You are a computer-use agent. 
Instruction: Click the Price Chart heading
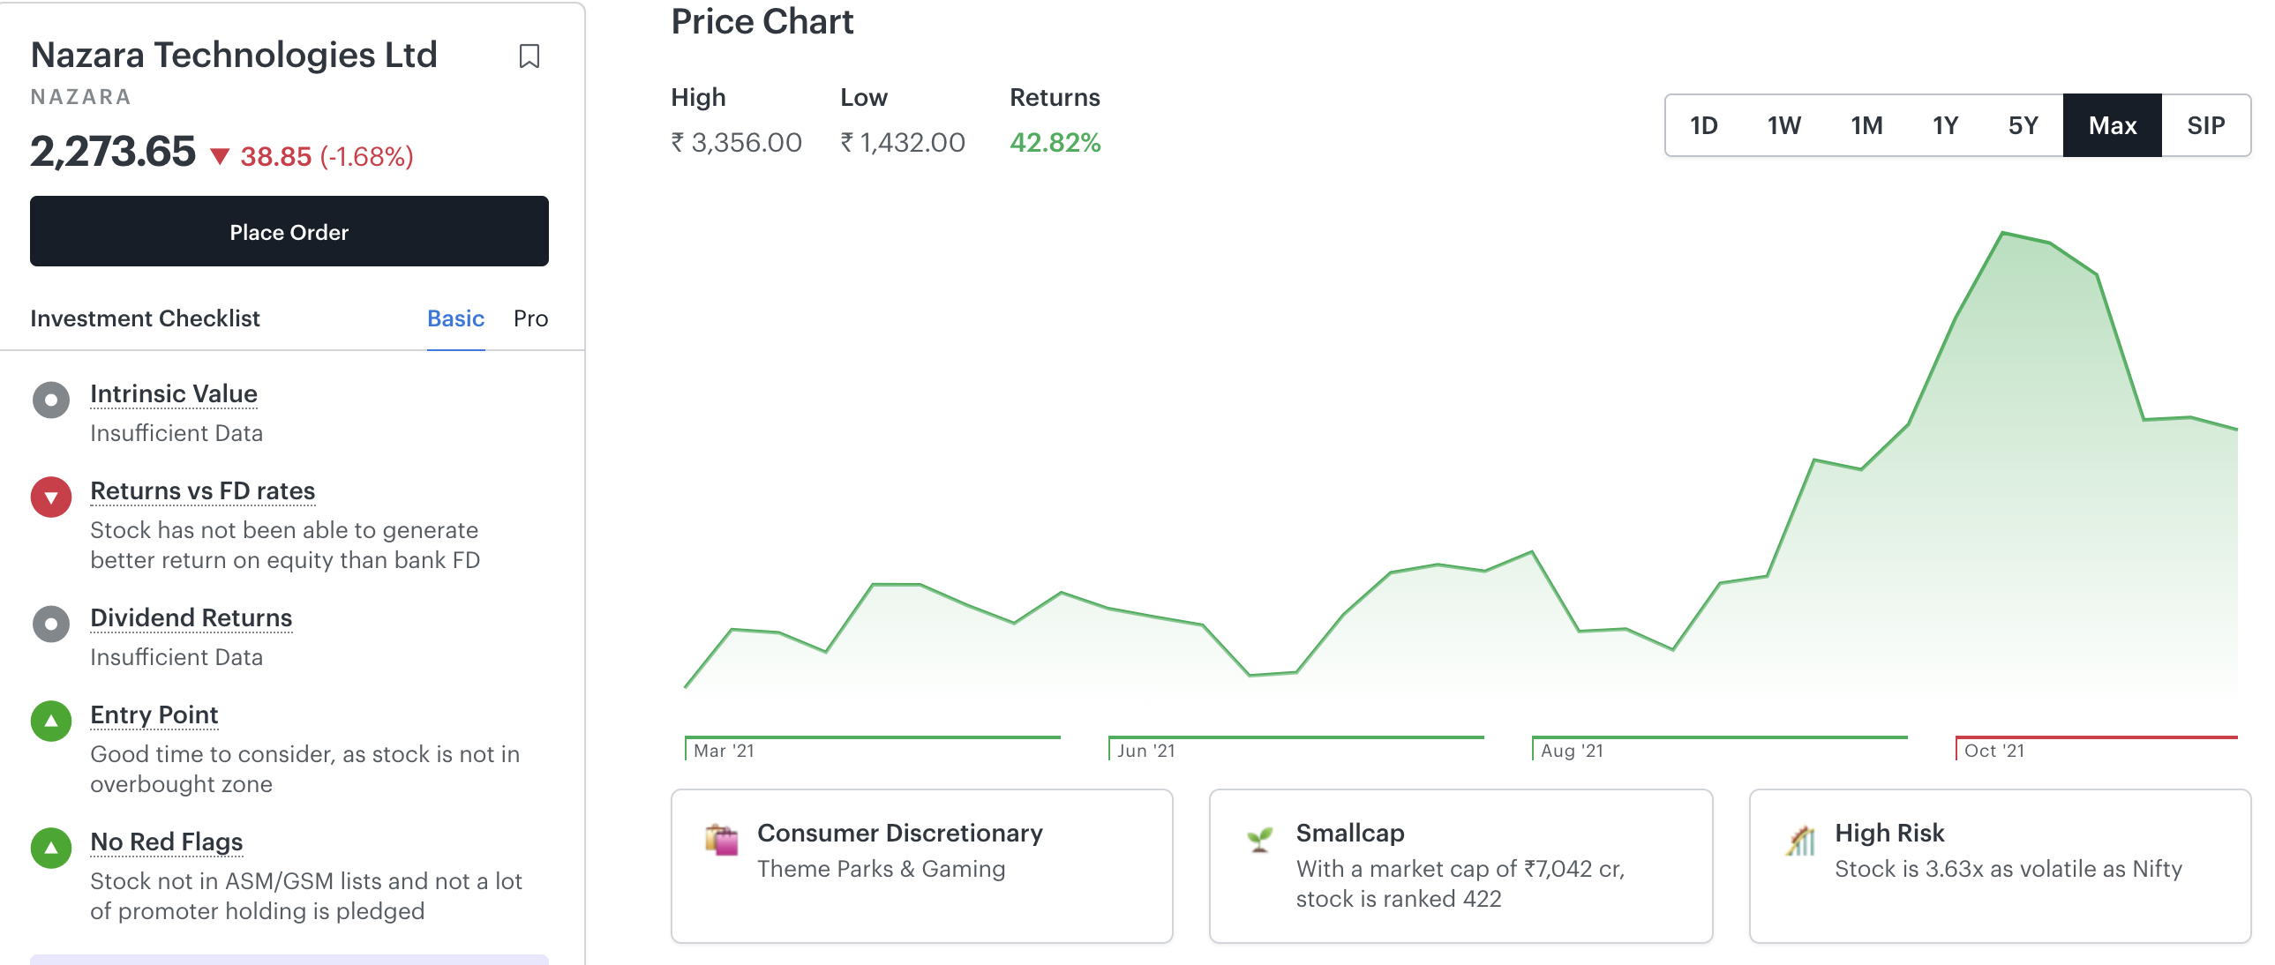pos(762,22)
